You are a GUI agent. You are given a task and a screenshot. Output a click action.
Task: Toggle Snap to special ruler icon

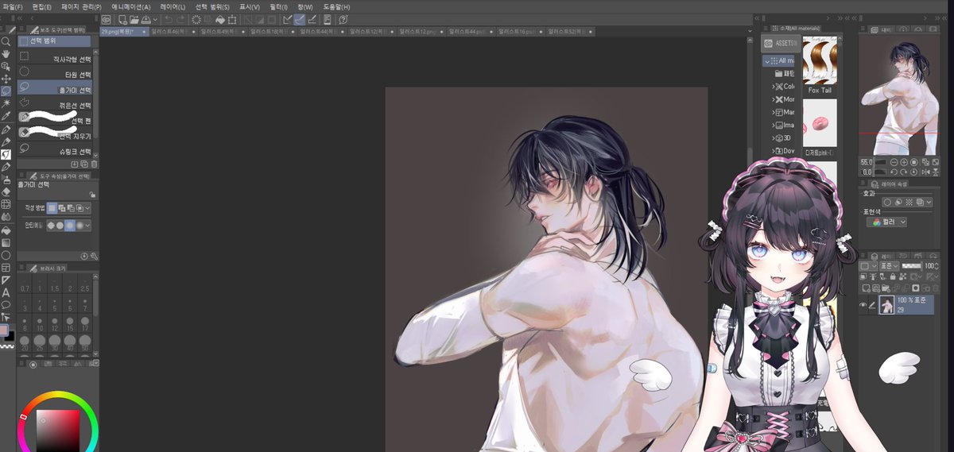coord(300,19)
